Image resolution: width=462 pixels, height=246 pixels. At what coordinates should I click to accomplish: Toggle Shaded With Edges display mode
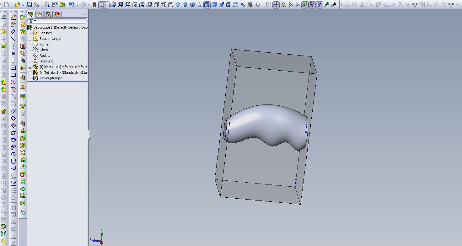[207, 5]
